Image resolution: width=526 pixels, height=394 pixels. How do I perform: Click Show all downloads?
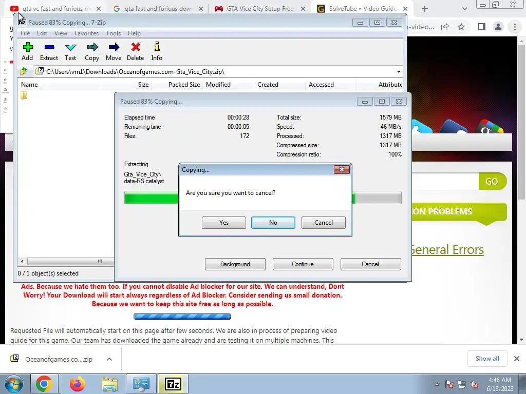coord(487,359)
